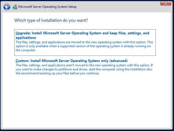Image resolution: width=174 pixels, height=131 pixels.
Task: Click 'We recommend backing up your files' sentence
Action: pos(57,73)
